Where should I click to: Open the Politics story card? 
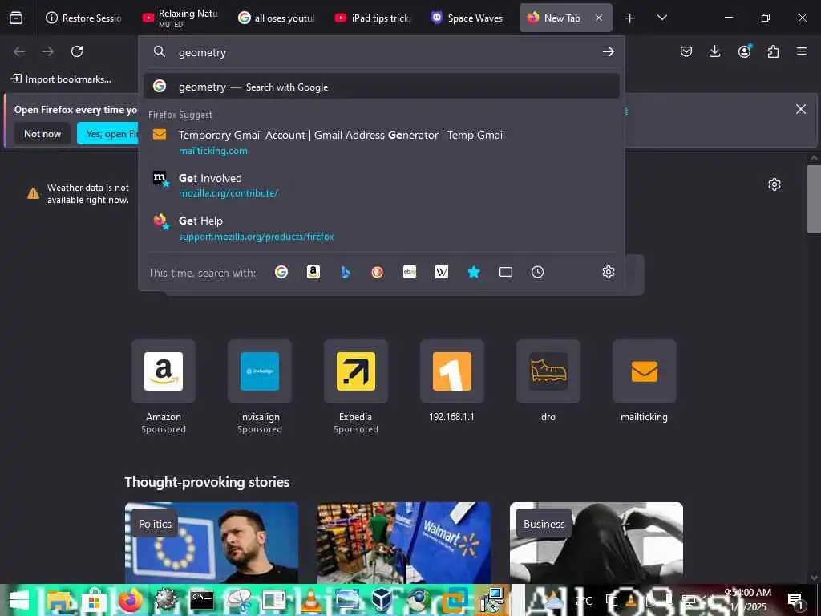click(212, 543)
